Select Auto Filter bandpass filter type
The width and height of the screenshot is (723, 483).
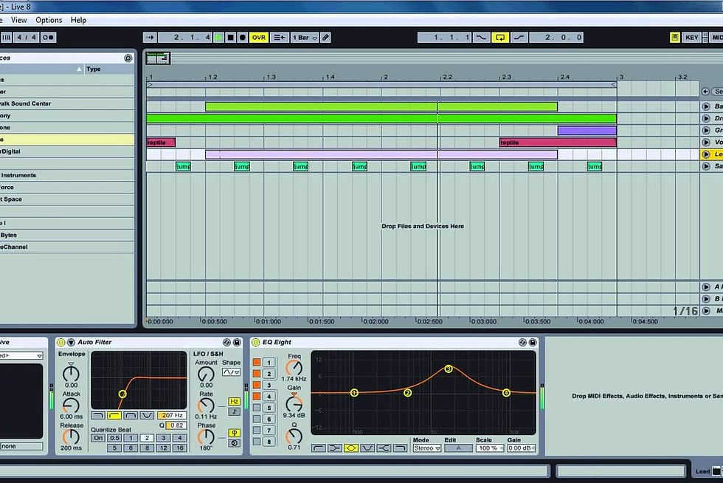[x=131, y=415]
